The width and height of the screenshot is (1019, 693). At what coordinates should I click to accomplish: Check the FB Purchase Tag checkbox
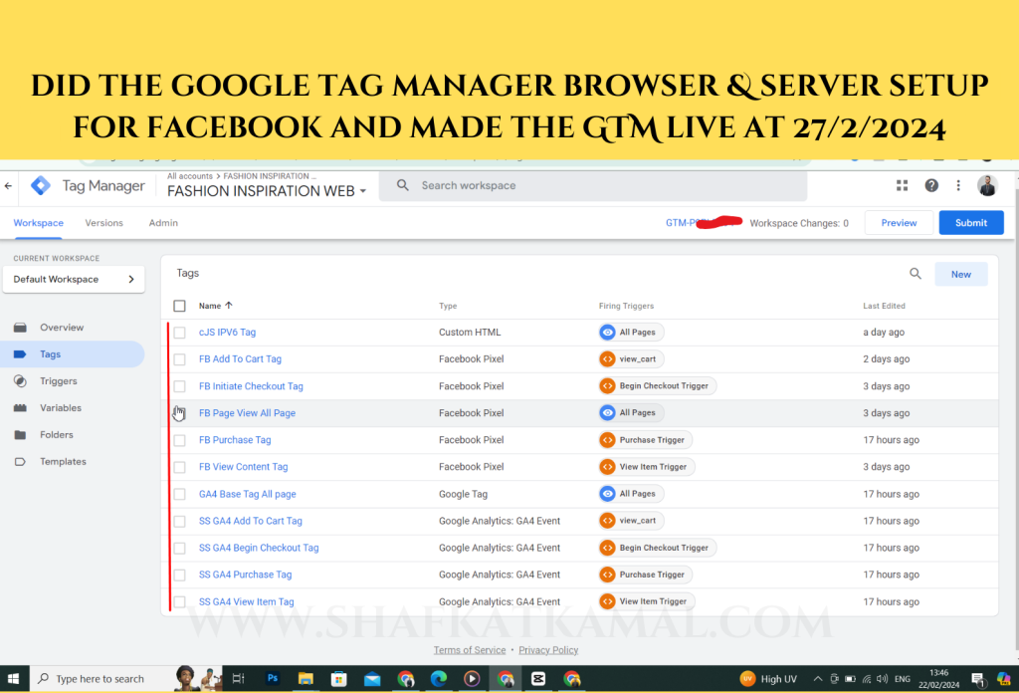tap(179, 441)
